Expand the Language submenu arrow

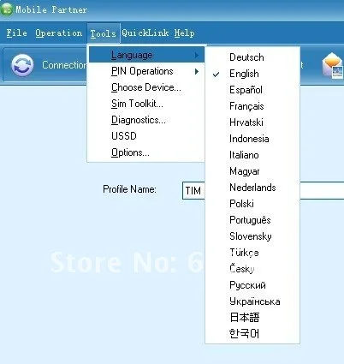(197, 55)
